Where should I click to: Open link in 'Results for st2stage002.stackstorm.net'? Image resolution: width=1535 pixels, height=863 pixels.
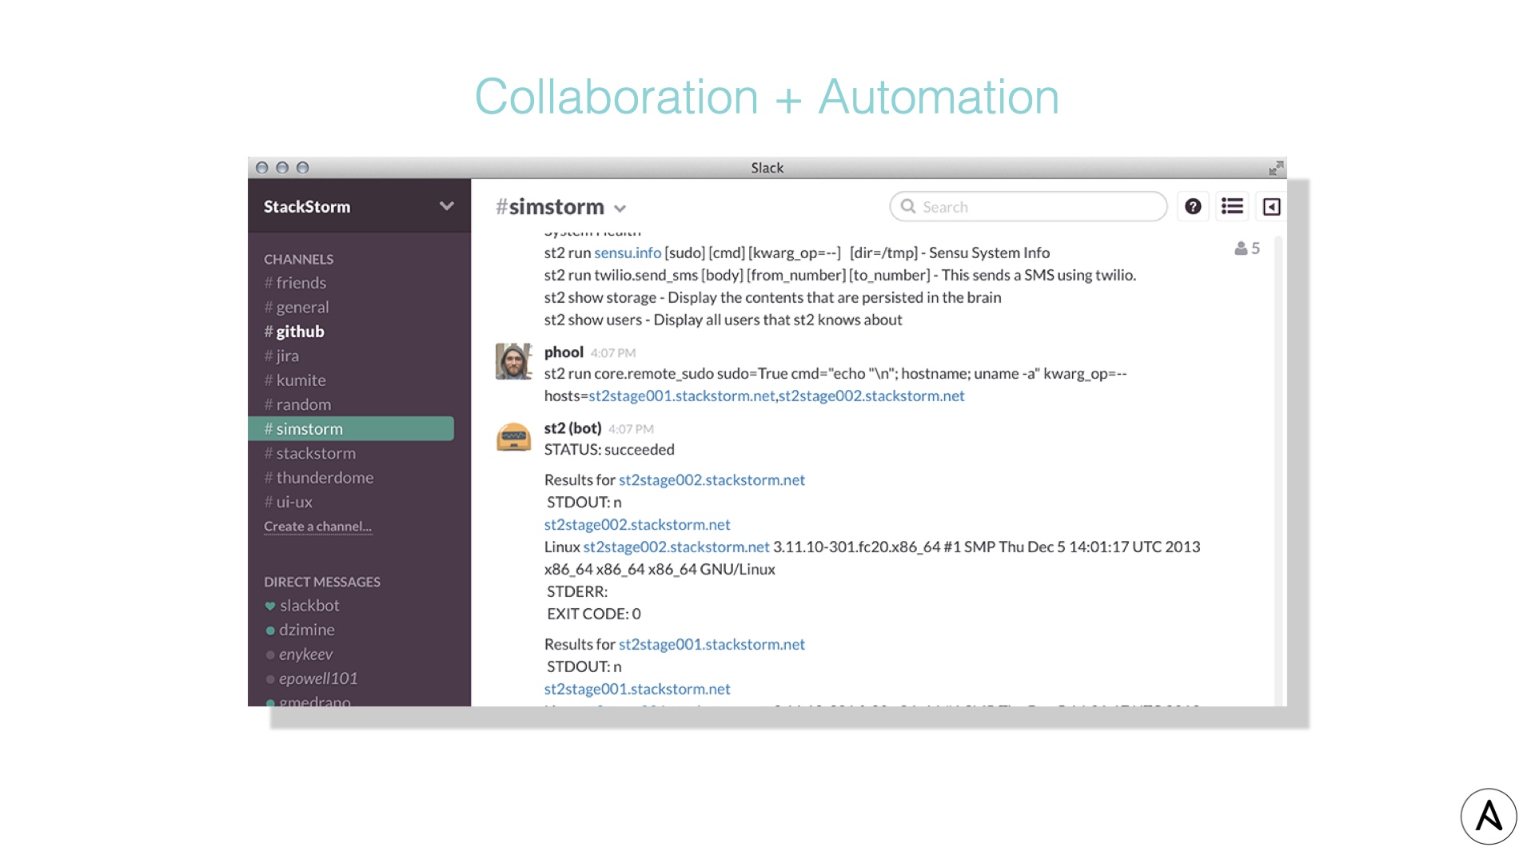(712, 479)
